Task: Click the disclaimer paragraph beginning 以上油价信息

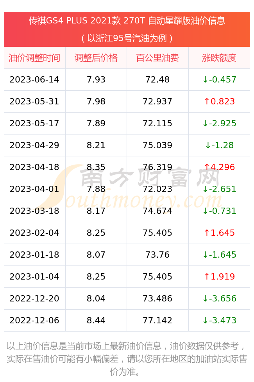Action: point(127,359)
